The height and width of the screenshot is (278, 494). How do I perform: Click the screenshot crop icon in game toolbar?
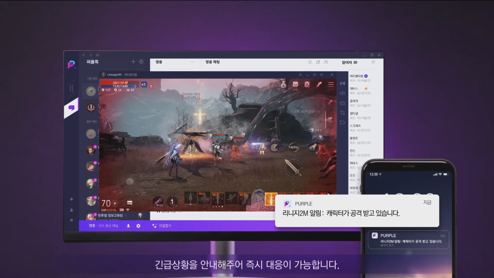(342, 113)
